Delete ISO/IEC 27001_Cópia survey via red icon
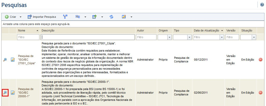 point(260,60)
